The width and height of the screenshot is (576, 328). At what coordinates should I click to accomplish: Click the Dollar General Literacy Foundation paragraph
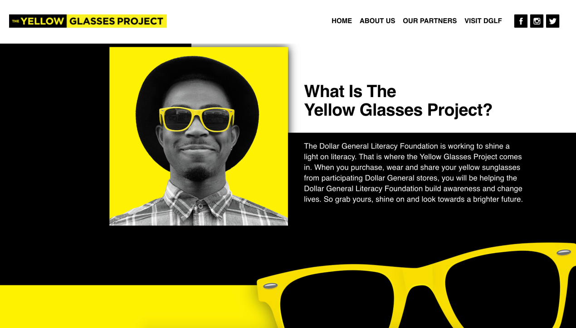[x=413, y=172]
